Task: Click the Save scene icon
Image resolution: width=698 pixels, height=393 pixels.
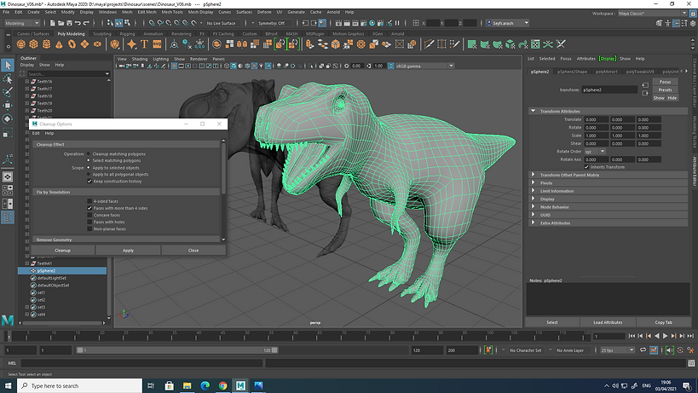Action: tap(69, 23)
